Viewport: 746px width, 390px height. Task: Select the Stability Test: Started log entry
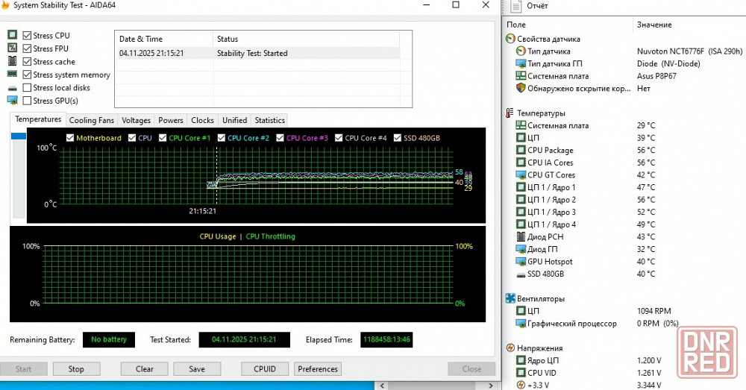coord(257,53)
